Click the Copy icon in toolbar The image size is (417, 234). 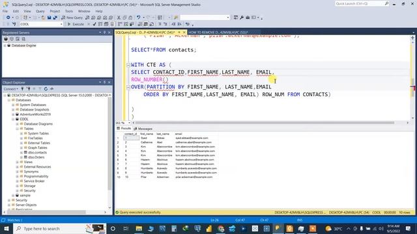[124, 18]
